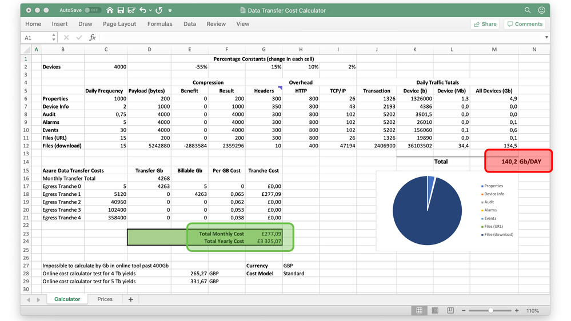Image resolution: width=571 pixels, height=321 pixels.
Task: Click the Select All corner triangle
Action: pyautogui.click(x=27, y=50)
